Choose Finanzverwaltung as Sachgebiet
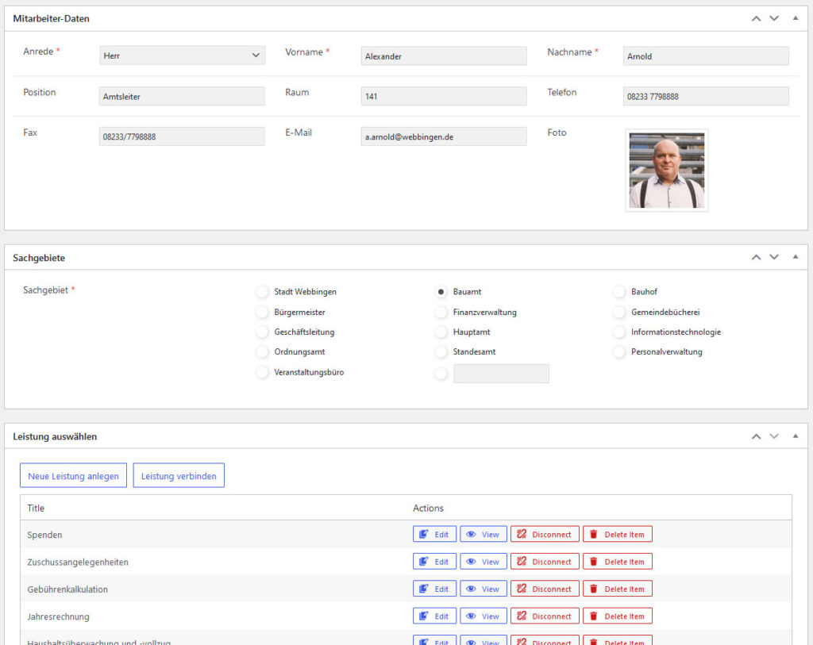This screenshot has height=645, width=813. click(441, 313)
